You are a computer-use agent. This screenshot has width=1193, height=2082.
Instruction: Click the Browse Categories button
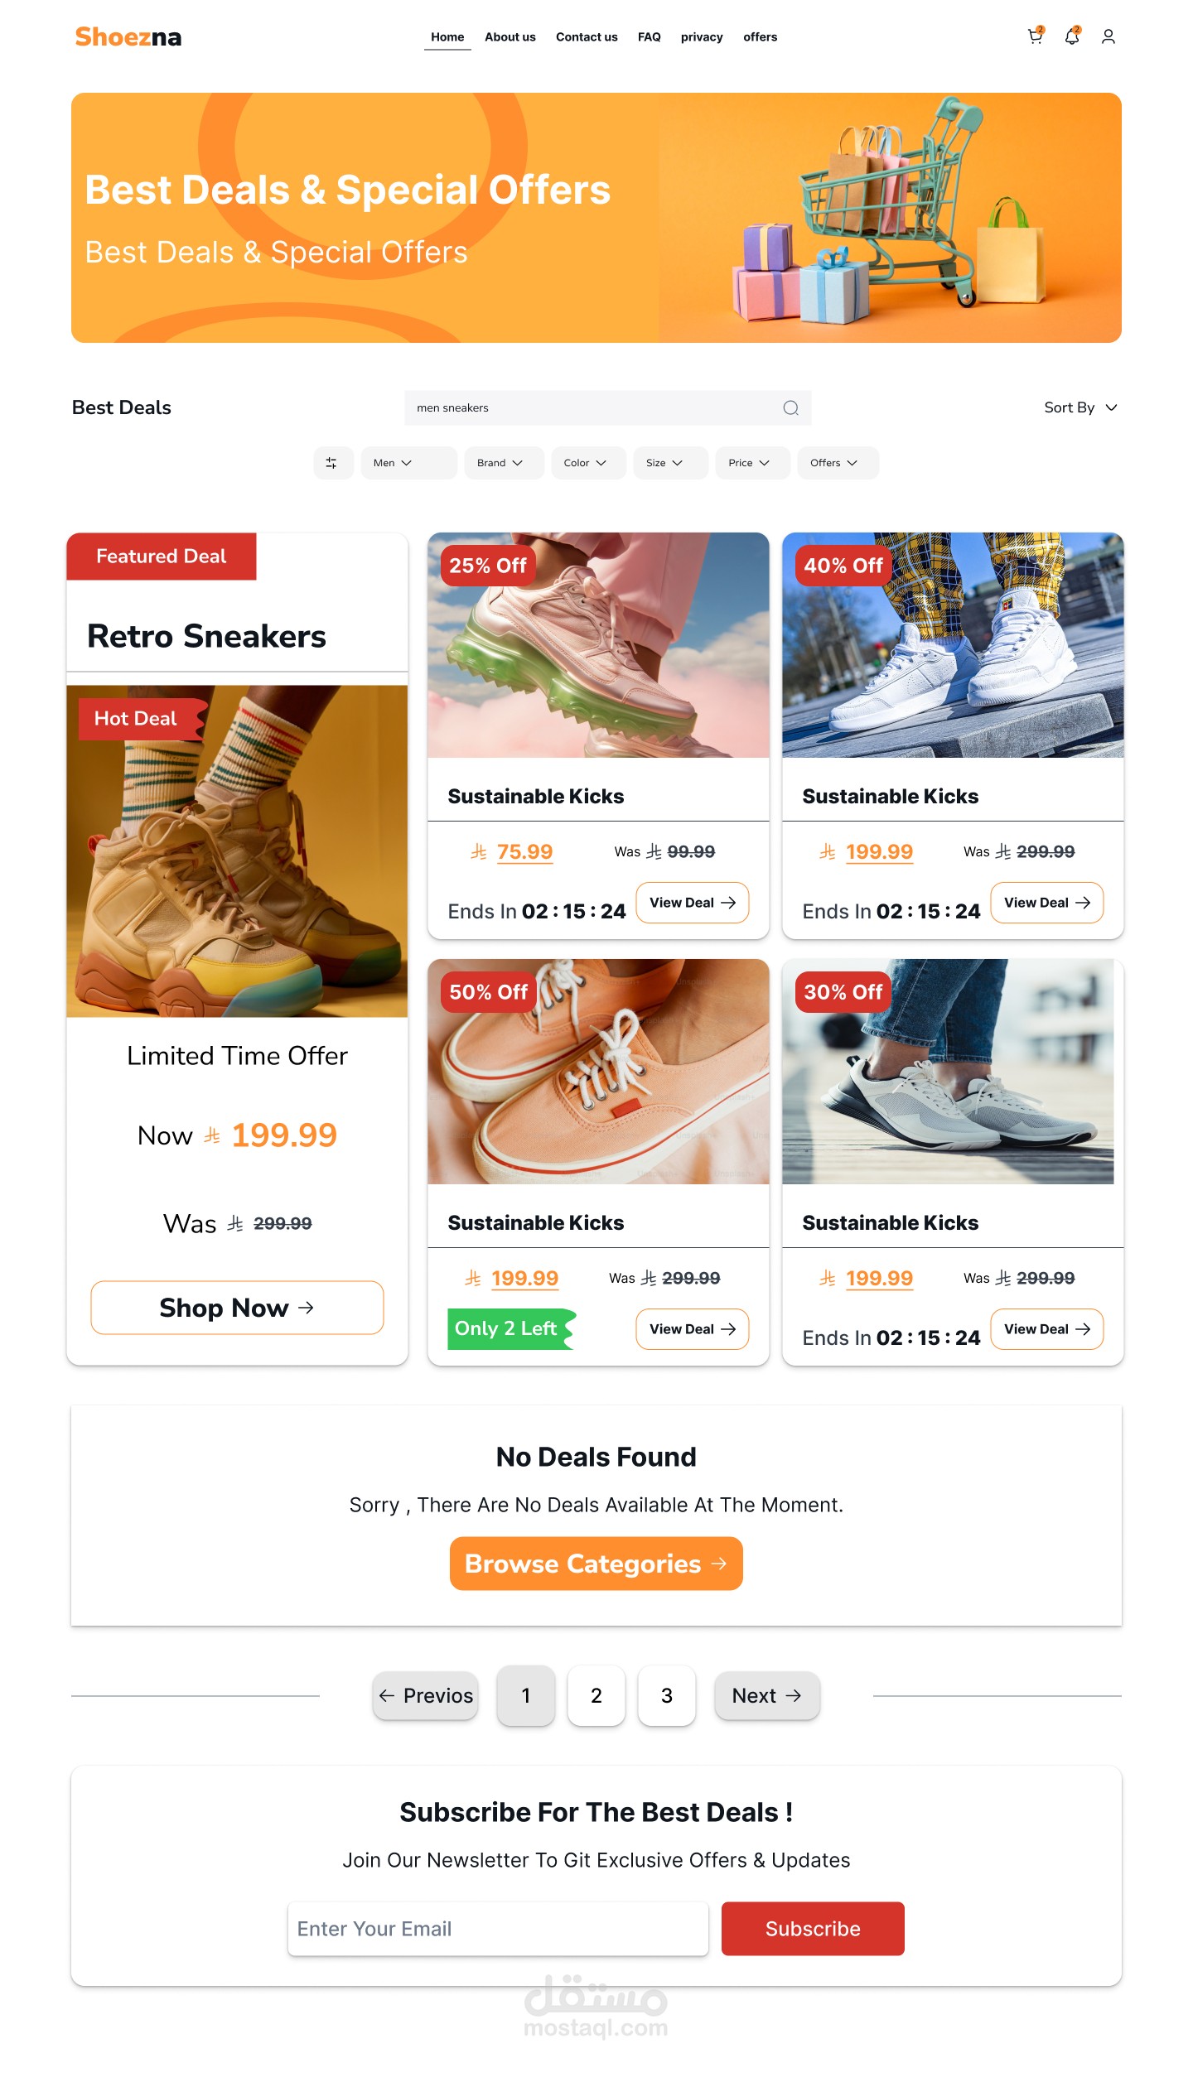pos(596,1564)
